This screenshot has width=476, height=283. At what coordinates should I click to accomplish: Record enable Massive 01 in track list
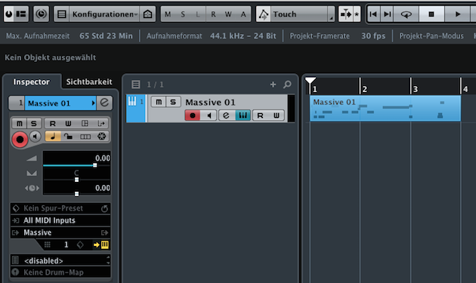pos(193,115)
